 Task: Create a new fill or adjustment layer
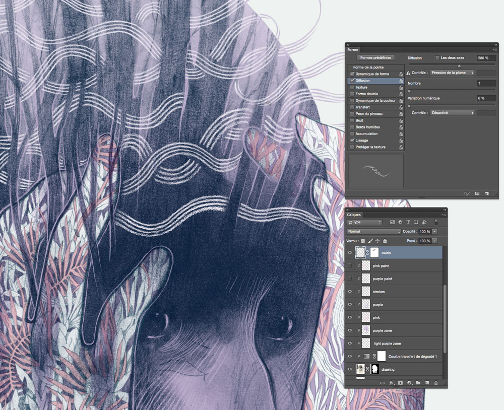tap(409, 383)
